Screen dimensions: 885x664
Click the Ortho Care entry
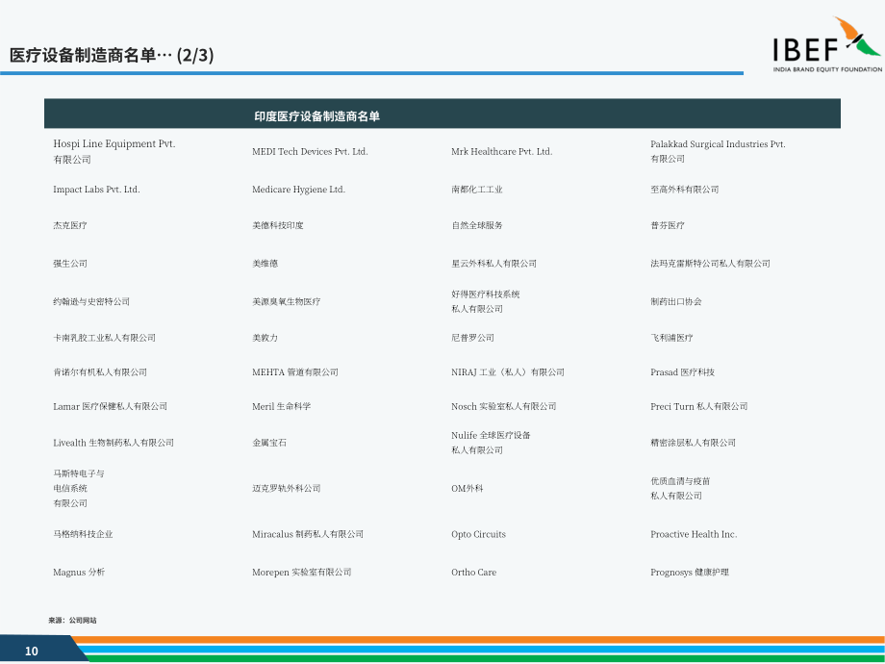tap(474, 572)
